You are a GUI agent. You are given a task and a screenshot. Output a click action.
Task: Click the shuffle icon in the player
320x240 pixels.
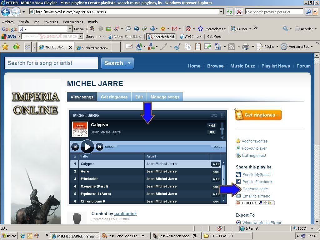tap(214, 116)
